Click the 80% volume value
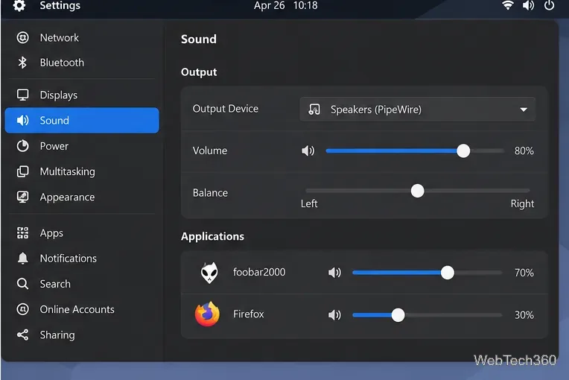Screen dimensions: 569x380 524,151
